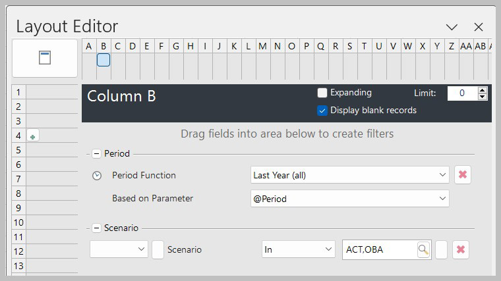The height and width of the screenshot is (281, 501).
Task: Select column AA header
Action: pos(466,46)
